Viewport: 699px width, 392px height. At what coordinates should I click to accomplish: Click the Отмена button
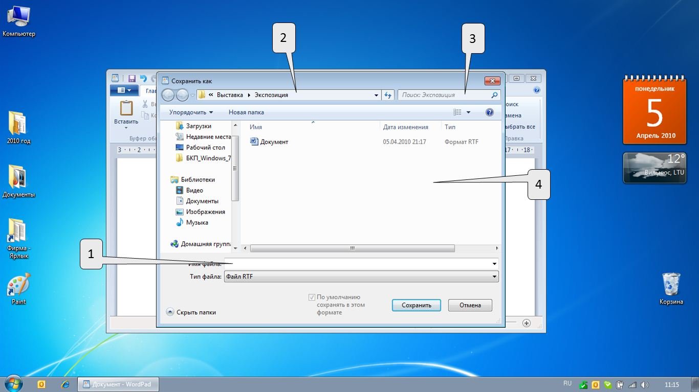470,305
